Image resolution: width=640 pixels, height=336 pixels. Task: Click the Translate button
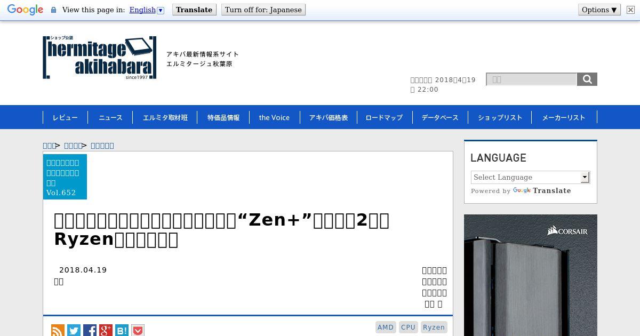194,10
